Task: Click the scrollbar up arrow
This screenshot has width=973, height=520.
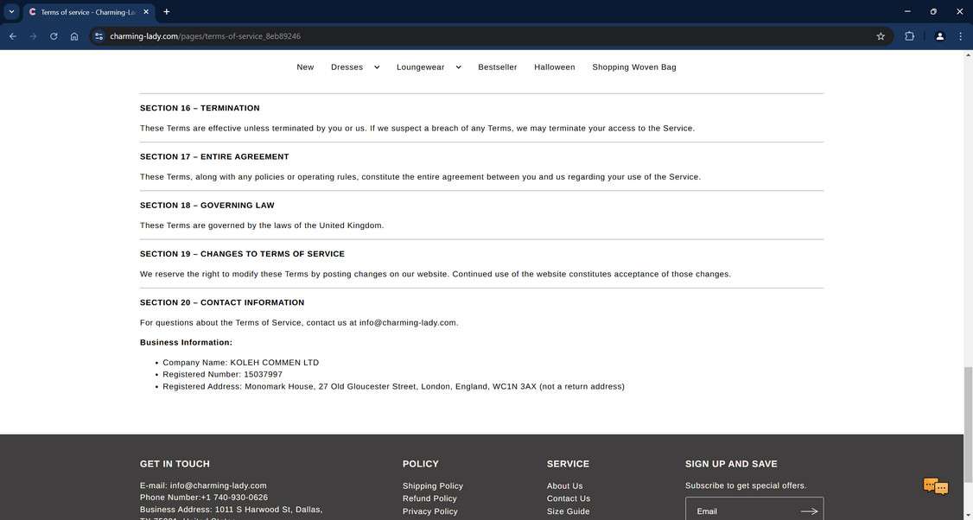Action: [968, 55]
